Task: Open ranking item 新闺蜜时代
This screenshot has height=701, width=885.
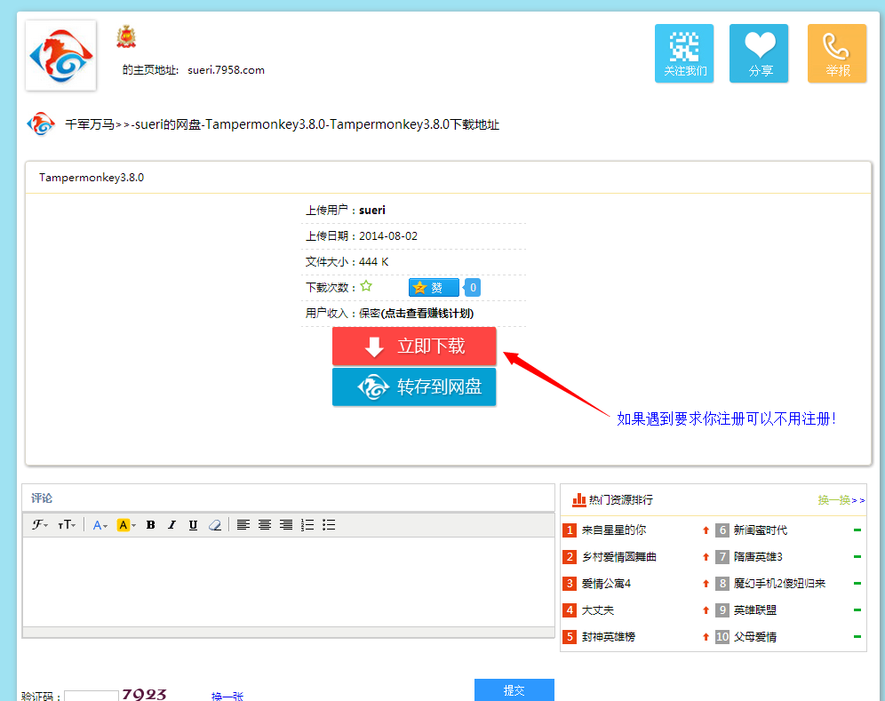Action: coord(761,530)
